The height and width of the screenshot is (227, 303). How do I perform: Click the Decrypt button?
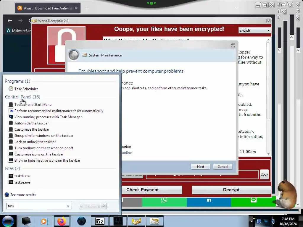231,190
